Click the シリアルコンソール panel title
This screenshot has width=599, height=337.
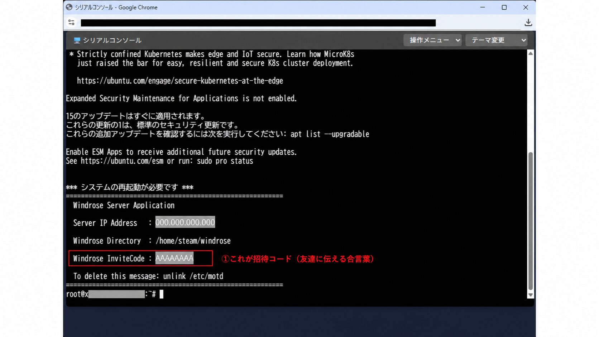[x=112, y=40]
